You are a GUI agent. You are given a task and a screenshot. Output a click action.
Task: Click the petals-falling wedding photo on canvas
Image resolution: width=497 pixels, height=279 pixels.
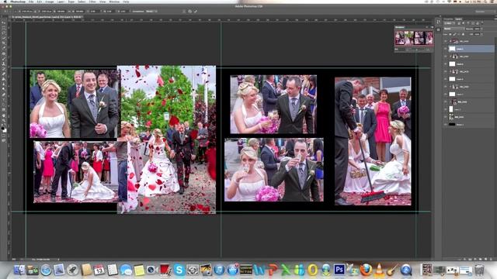coord(166,139)
